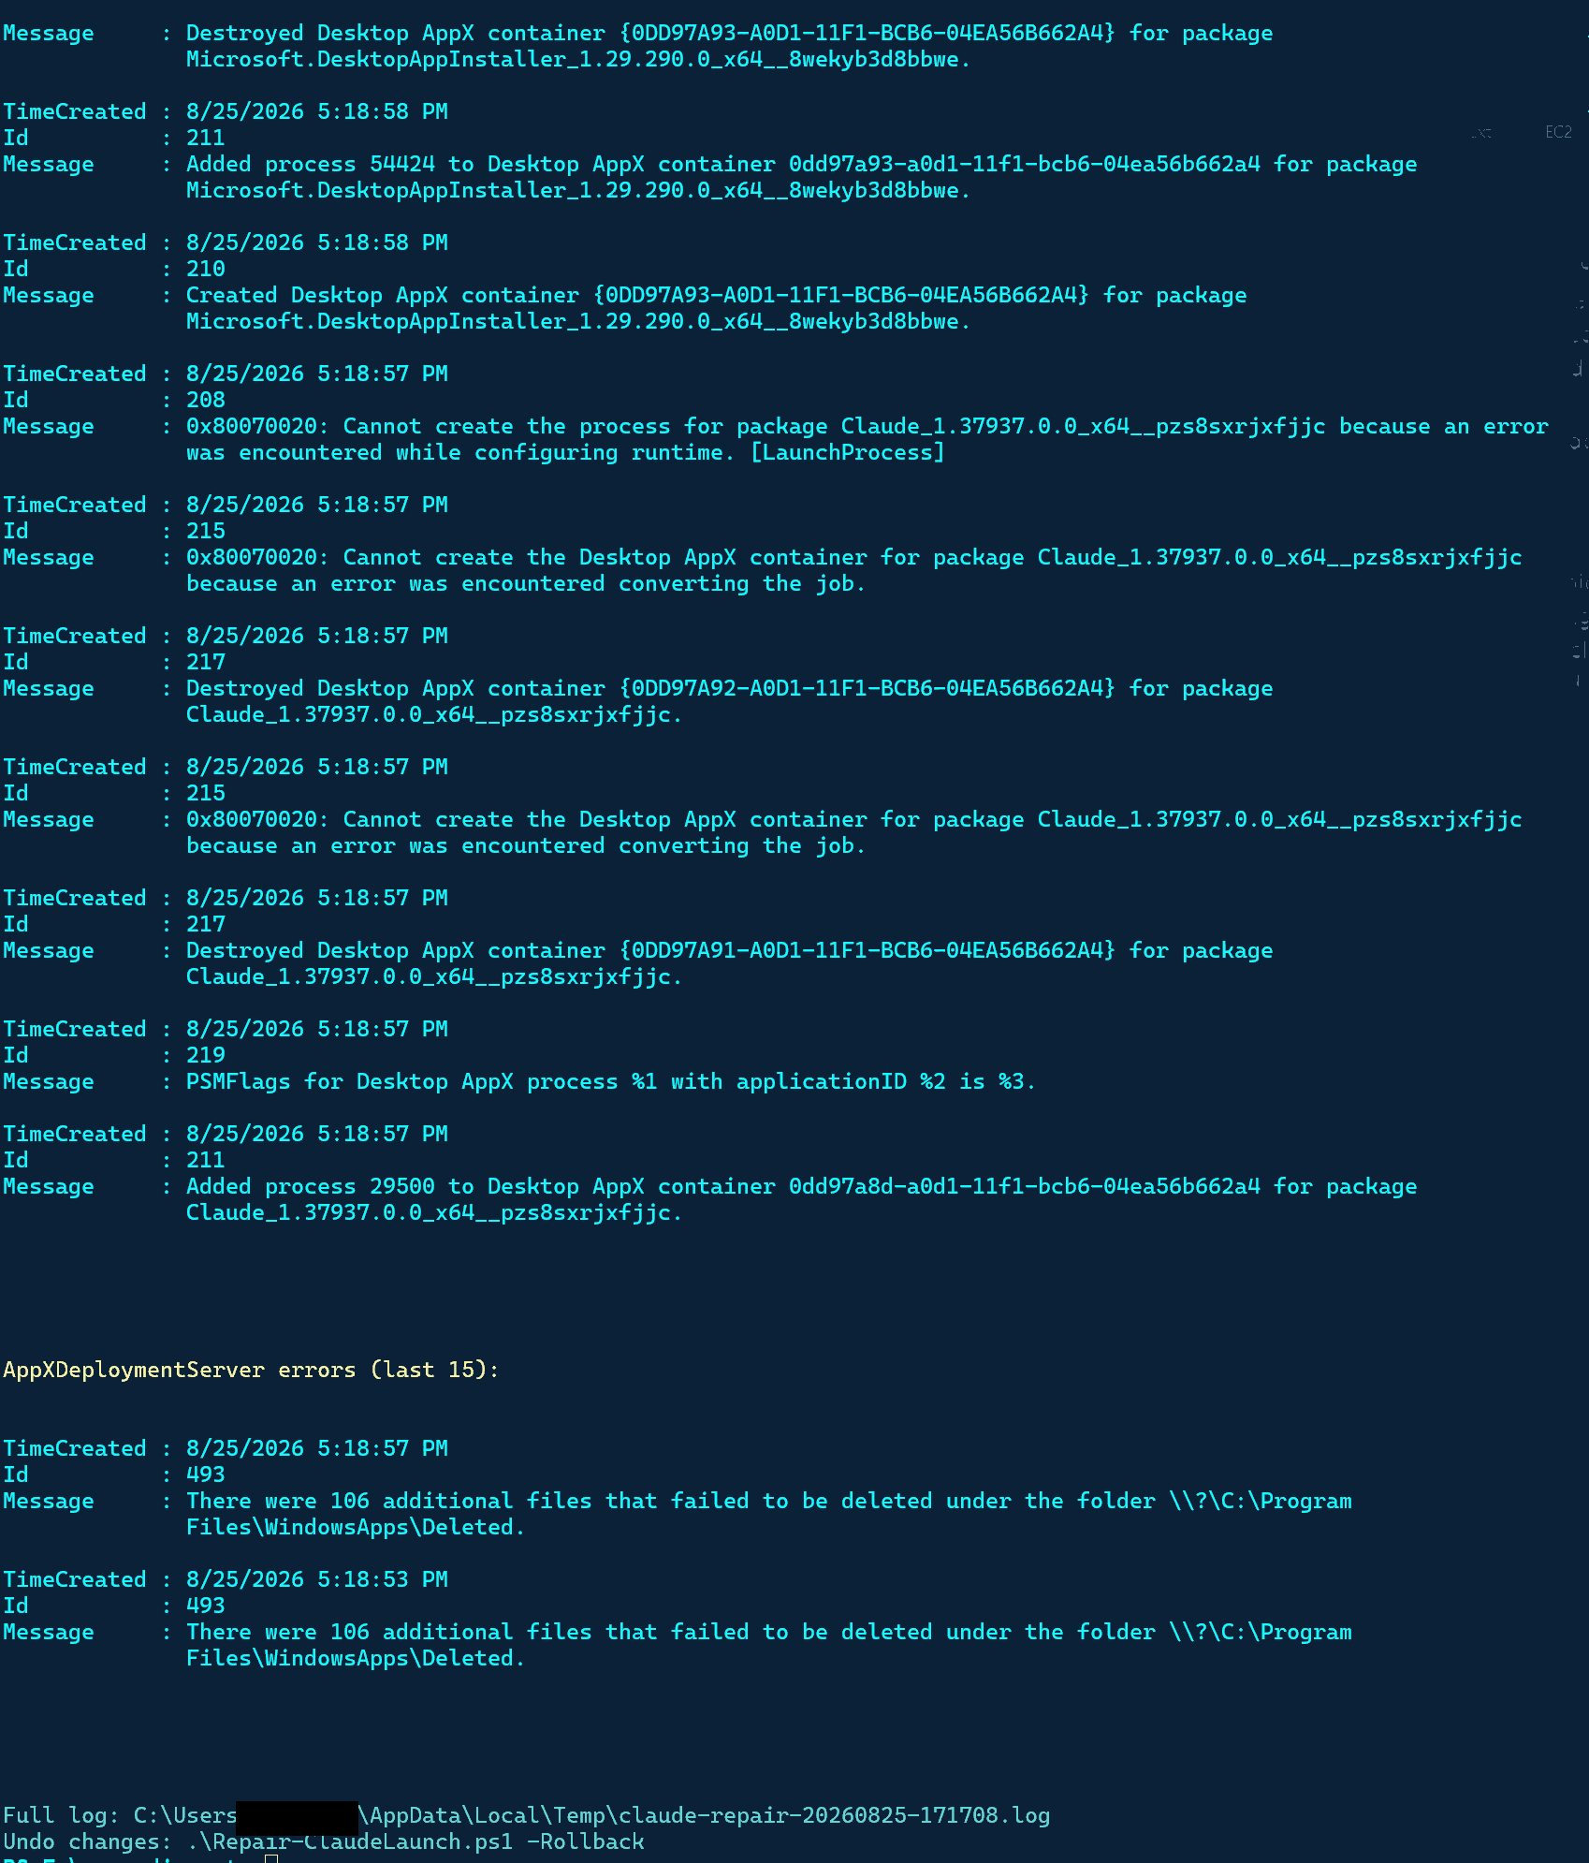Click the claude-repair-20260825-171708.log full log path
Screen dimensions: 1589x1863
point(591,1815)
